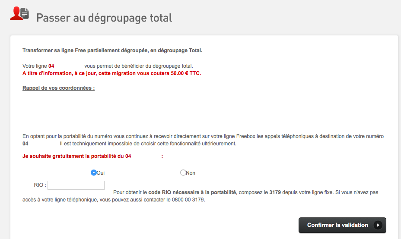401x239 pixels.
Task: Click the play arrow icon on Confirmer button
Action: pos(378,225)
